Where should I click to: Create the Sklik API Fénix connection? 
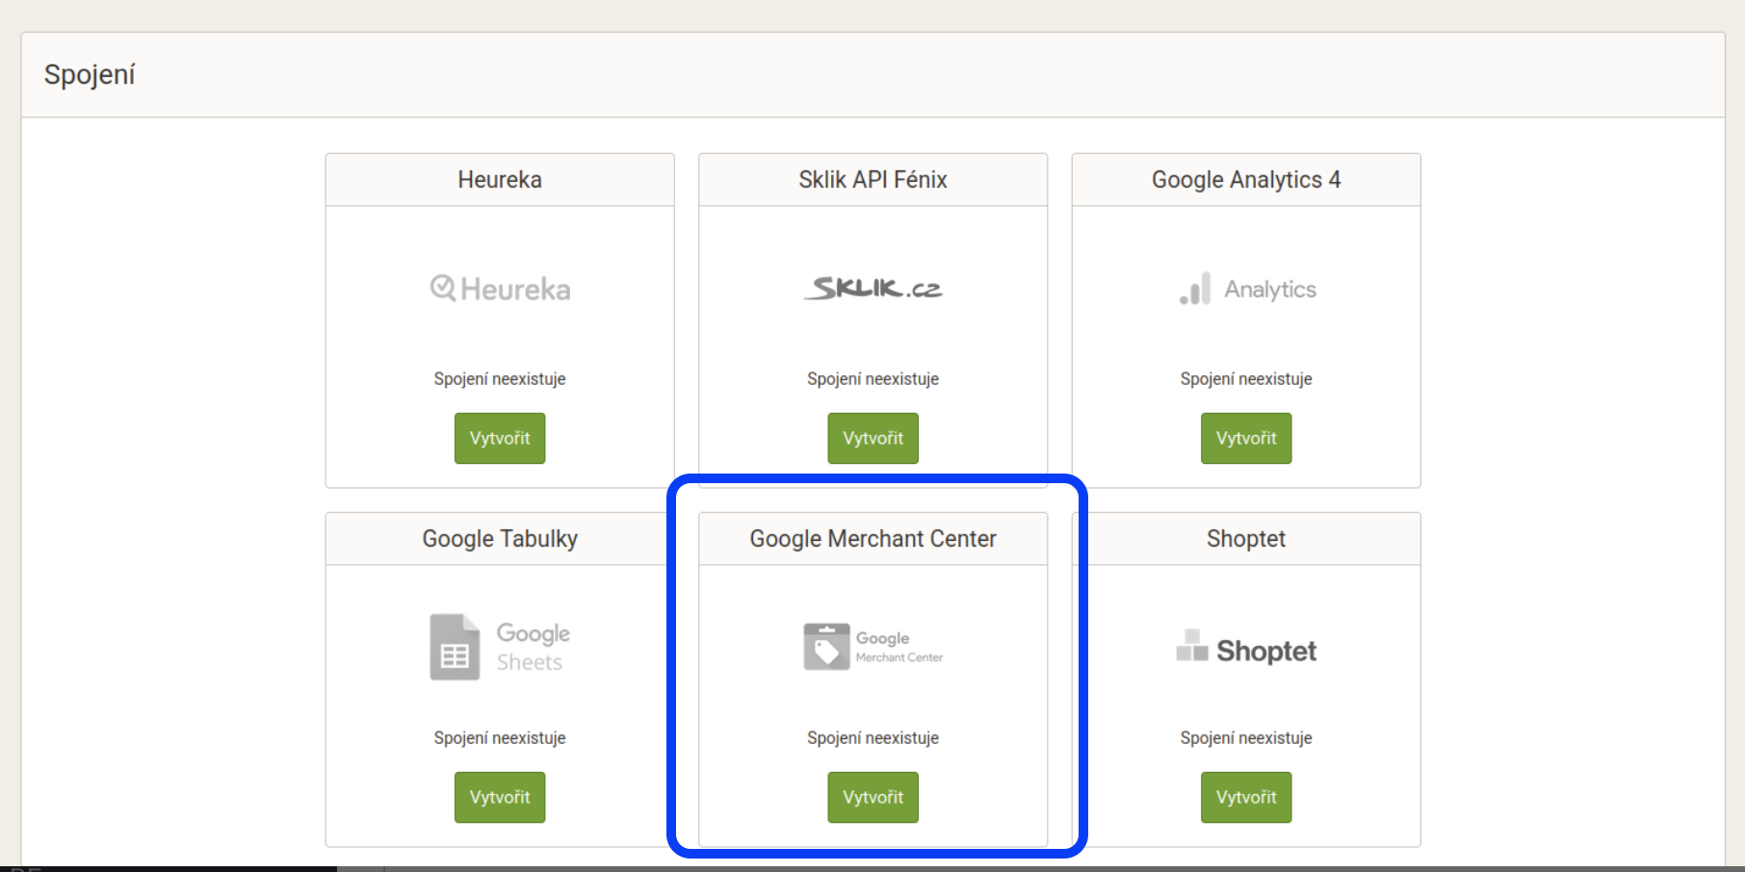pyautogui.click(x=872, y=438)
